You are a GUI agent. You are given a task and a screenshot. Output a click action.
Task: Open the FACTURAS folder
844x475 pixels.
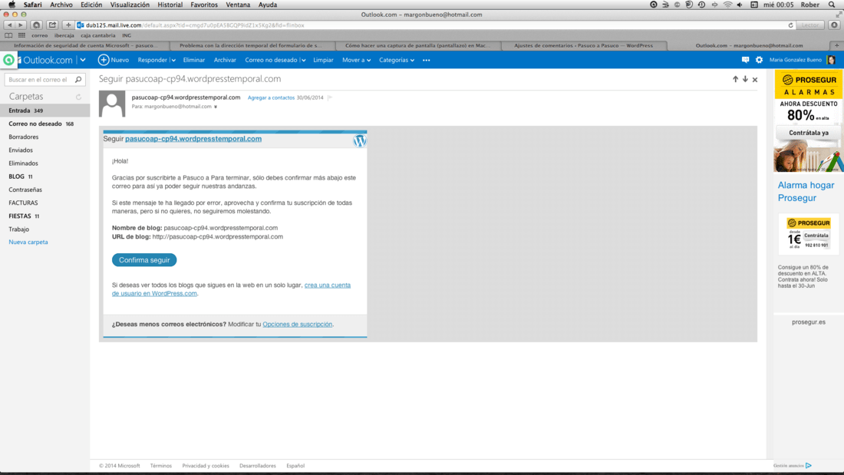click(x=45, y=203)
